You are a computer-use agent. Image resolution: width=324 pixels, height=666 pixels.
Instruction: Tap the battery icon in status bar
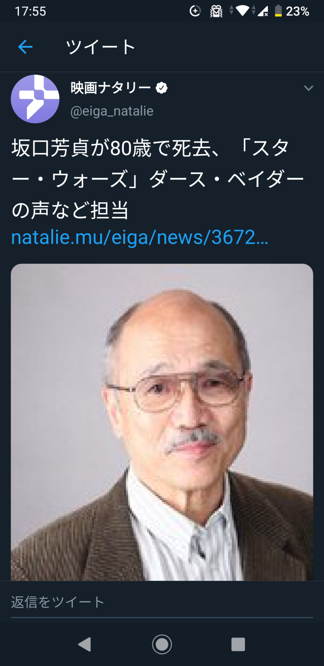pyautogui.click(x=278, y=11)
